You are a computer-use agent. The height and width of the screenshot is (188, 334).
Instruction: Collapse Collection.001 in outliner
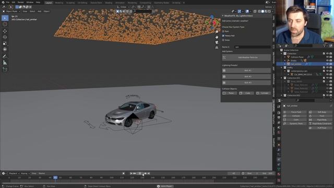point(281,78)
